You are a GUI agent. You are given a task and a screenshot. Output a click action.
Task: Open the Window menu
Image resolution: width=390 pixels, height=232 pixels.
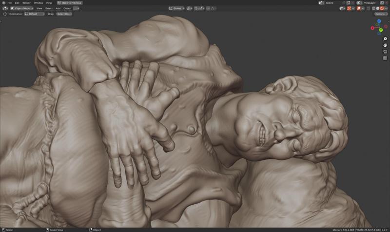[38, 3]
